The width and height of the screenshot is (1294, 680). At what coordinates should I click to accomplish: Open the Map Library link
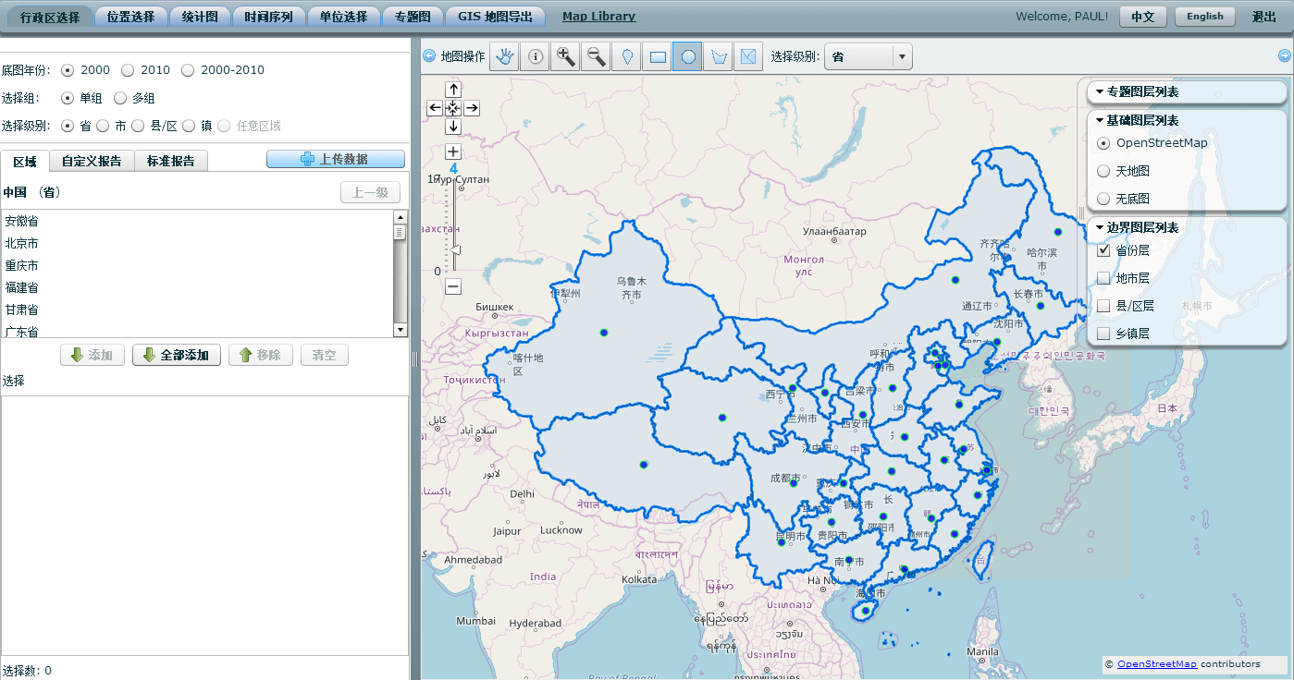point(598,17)
